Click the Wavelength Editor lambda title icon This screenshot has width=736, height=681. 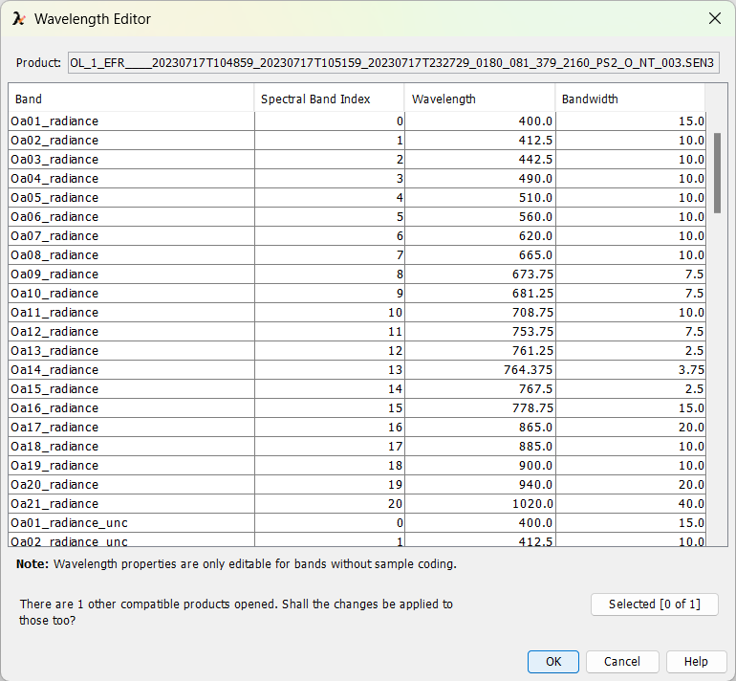coord(18,19)
